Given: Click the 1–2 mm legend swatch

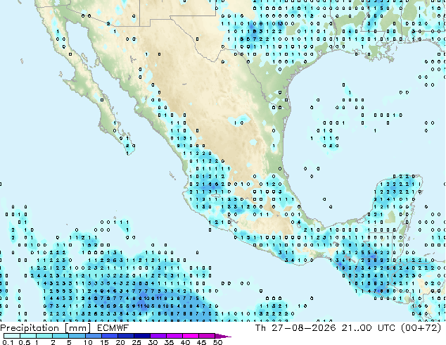Looking at the screenshot, I should click(44, 336).
